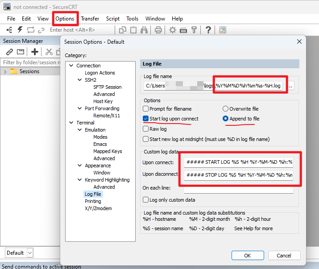Screen dimensions: 319x269
Task: Click the On each line text field
Action: (x=238, y=188)
